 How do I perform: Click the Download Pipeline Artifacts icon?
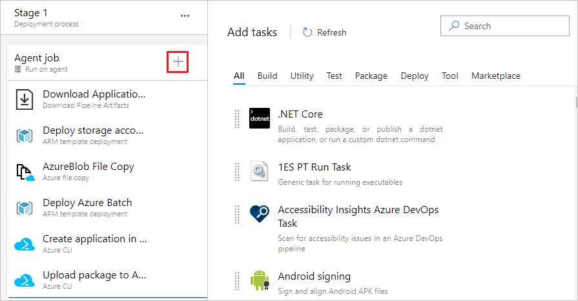[25, 99]
